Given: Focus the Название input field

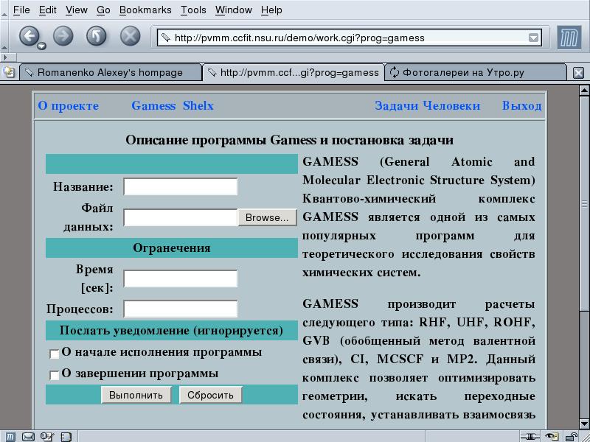Looking at the screenshot, I should pyautogui.click(x=181, y=187).
